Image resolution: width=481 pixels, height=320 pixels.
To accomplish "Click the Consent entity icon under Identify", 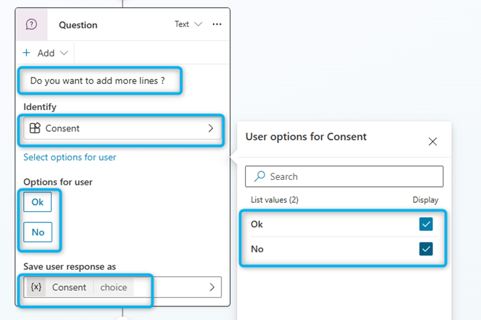I will (x=36, y=128).
